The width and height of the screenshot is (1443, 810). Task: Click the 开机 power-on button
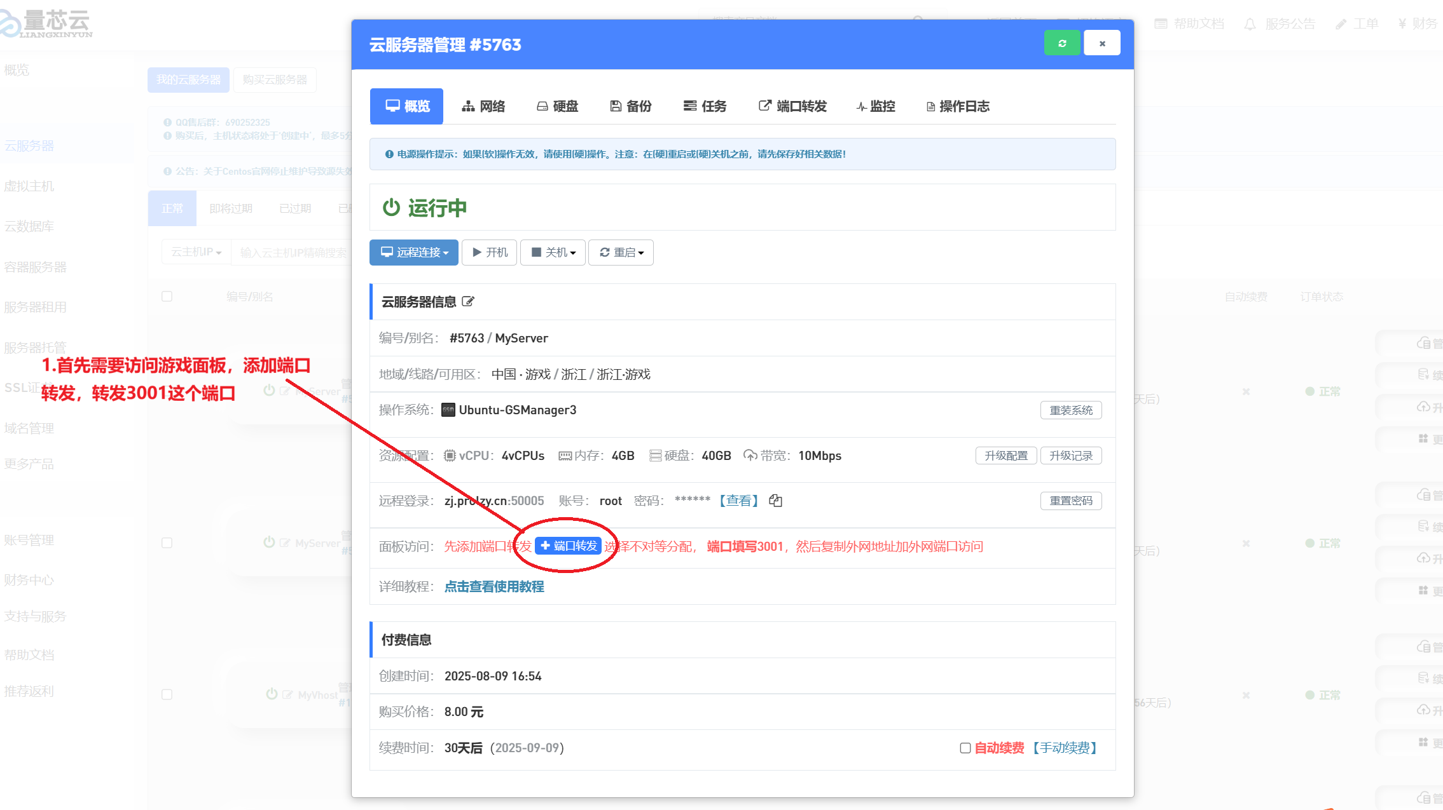click(x=489, y=252)
